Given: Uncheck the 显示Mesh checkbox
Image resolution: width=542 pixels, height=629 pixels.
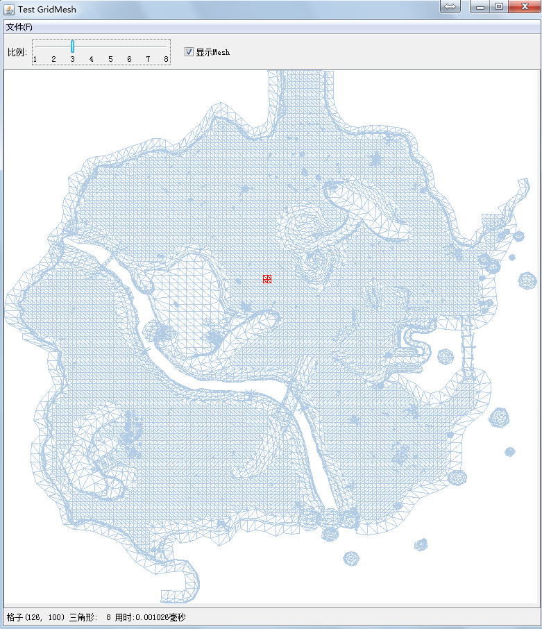Looking at the screenshot, I should (189, 52).
